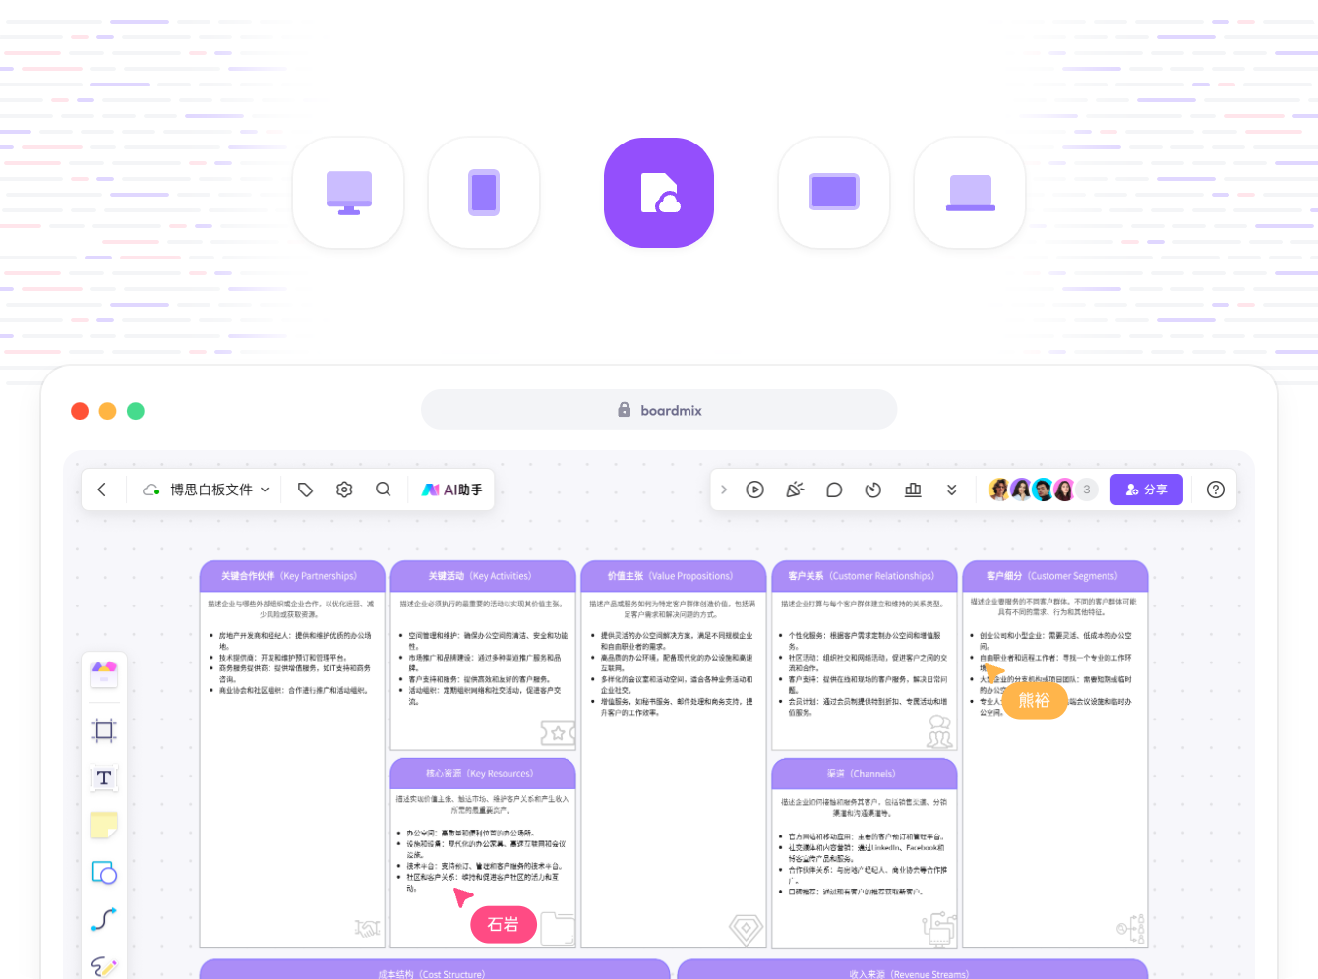Select the pen drawing tool
Viewport: 1318px width, 979px height.
[x=104, y=966]
